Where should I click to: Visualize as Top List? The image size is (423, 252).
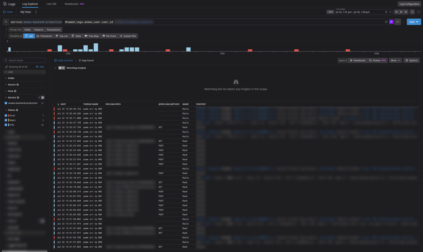(62, 36)
